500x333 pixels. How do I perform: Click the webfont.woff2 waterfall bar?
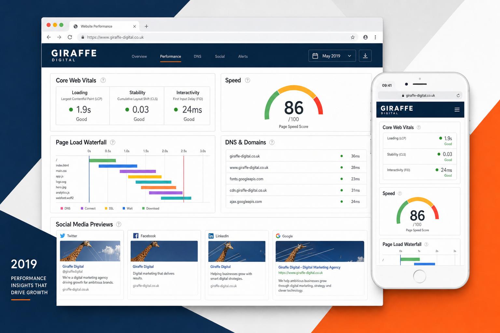click(x=176, y=198)
